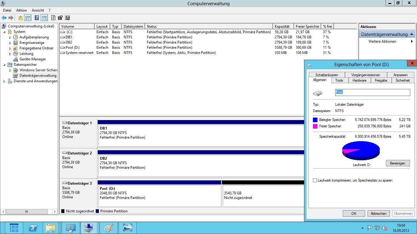Image resolution: width=417 pixels, height=234 pixels.
Task: Show hidden tray icons arrow
Action: pyautogui.click(x=362, y=228)
